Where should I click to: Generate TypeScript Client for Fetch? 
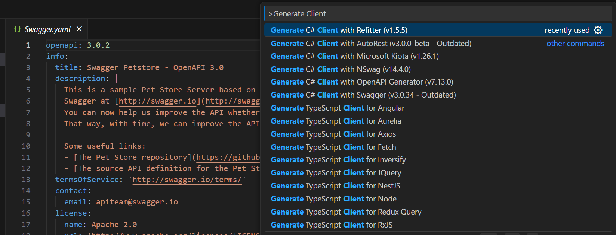pyautogui.click(x=438, y=147)
